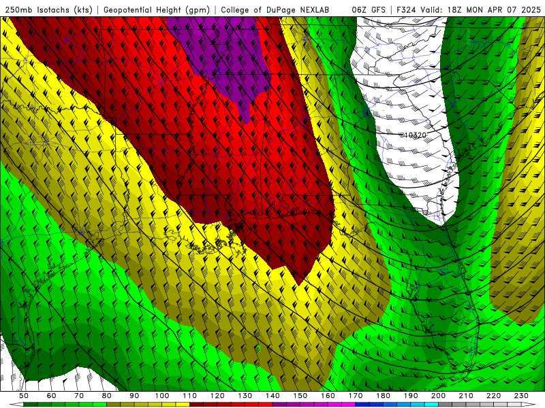The width and height of the screenshot is (545, 408).
Task: Click the 10320 height contour label
Action: [416, 135]
